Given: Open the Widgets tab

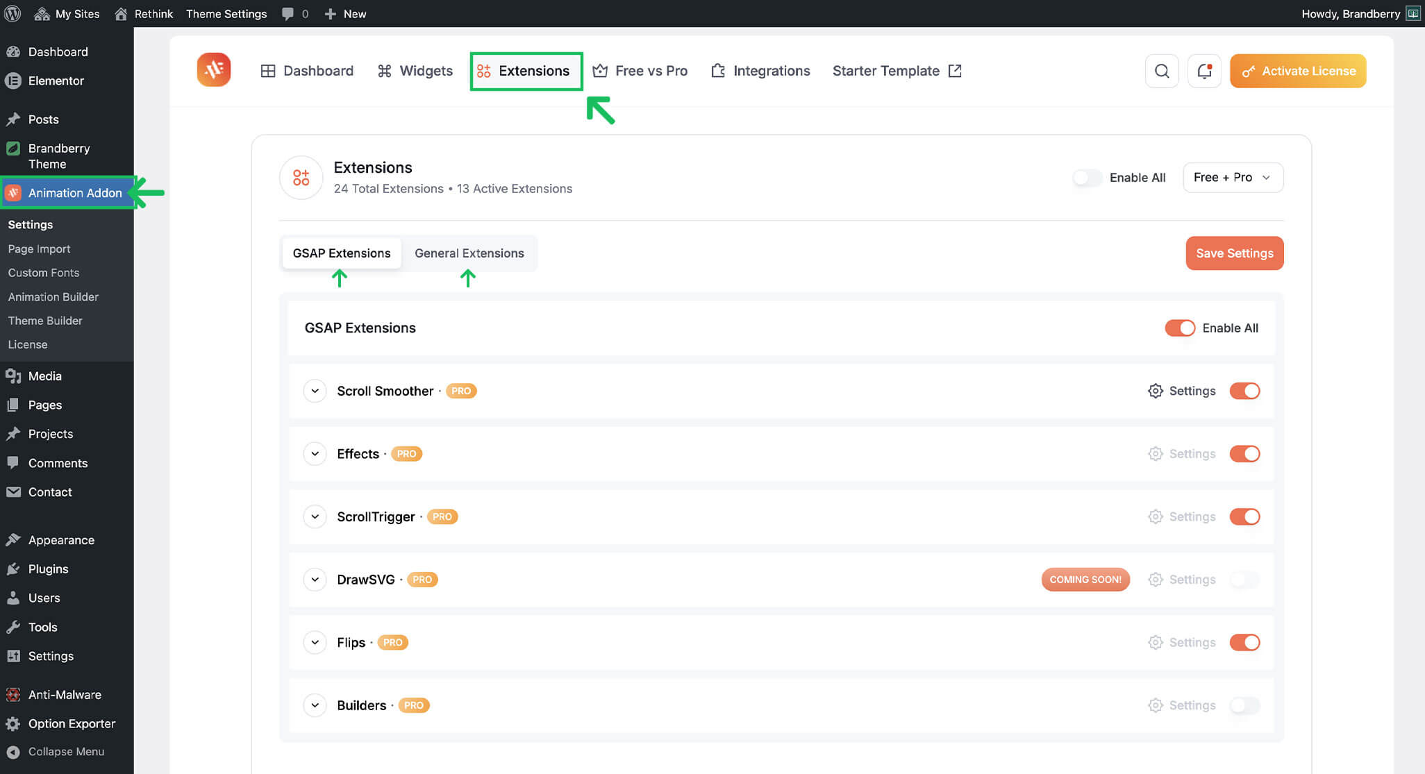Looking at the screenshot, I should pyautogui.click(x=415, y=71).
